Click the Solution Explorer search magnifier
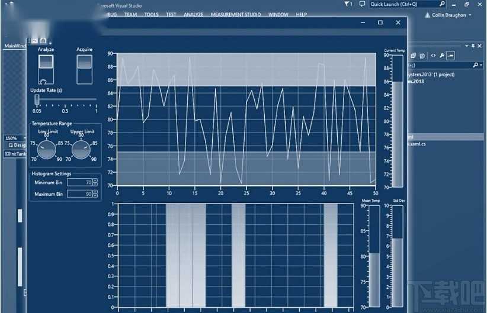 [x=475, y=65]
